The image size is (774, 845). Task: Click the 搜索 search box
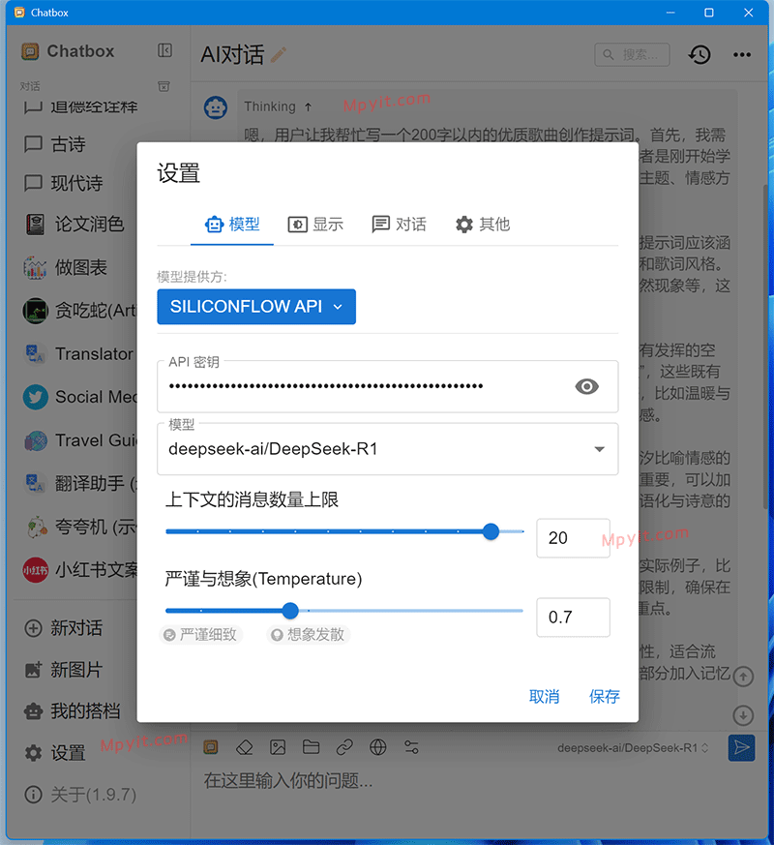[x=633, y=54]
